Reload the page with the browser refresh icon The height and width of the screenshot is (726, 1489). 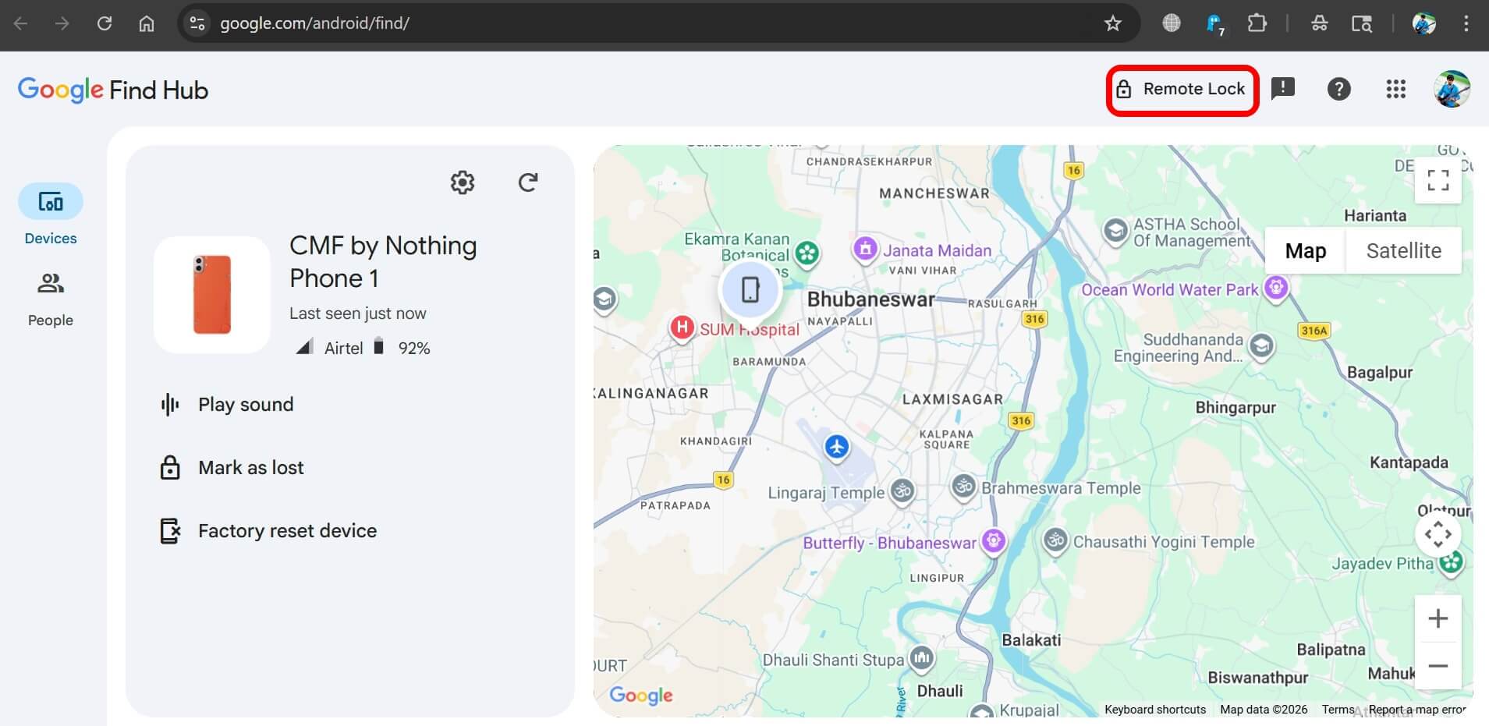coord(105,23)
